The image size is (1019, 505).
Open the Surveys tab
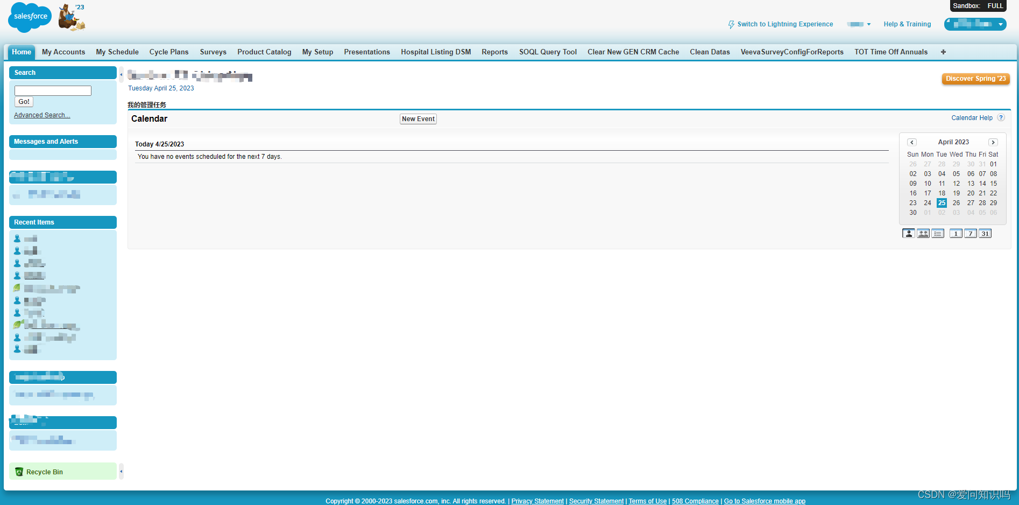coord(213,52)
